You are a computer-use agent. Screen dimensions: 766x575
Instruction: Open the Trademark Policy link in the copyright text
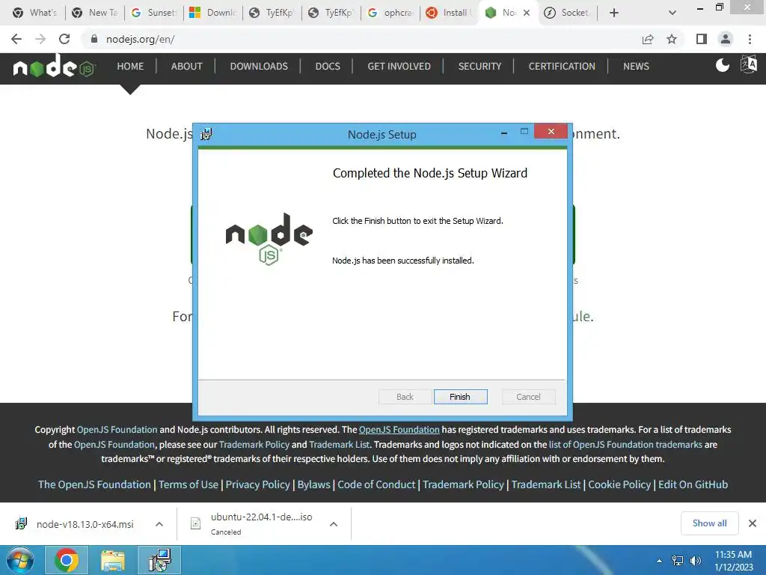point(254,445)
